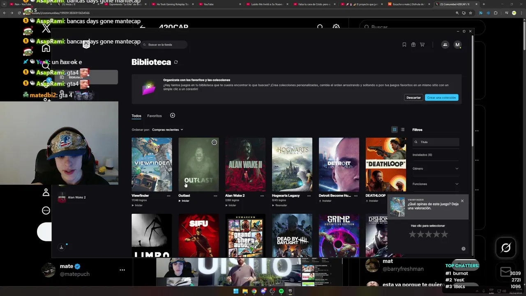Open a new browser tab
This screenshot has height=296, width=526.
(x=484, y=4)
